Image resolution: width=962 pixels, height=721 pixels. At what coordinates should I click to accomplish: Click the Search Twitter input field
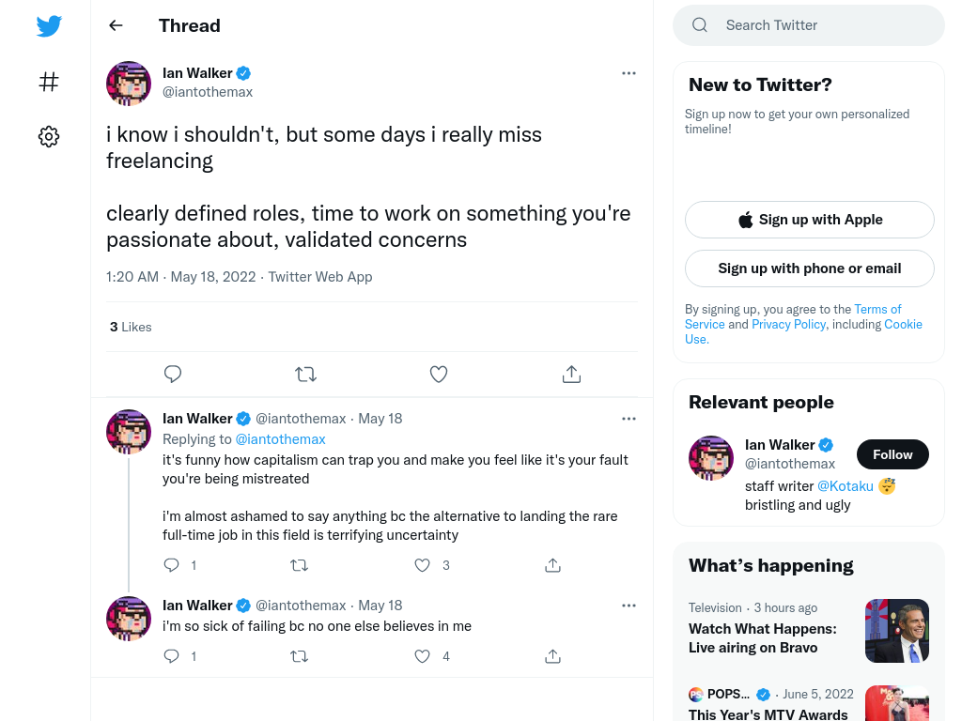[809, 25]
